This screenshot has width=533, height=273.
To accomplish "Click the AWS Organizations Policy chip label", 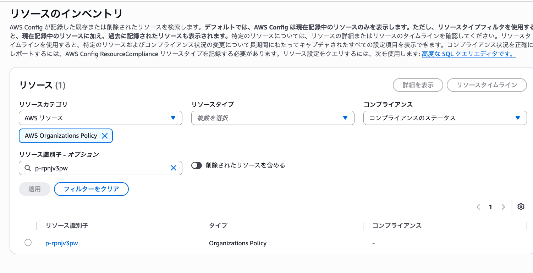I will (61, 136).
